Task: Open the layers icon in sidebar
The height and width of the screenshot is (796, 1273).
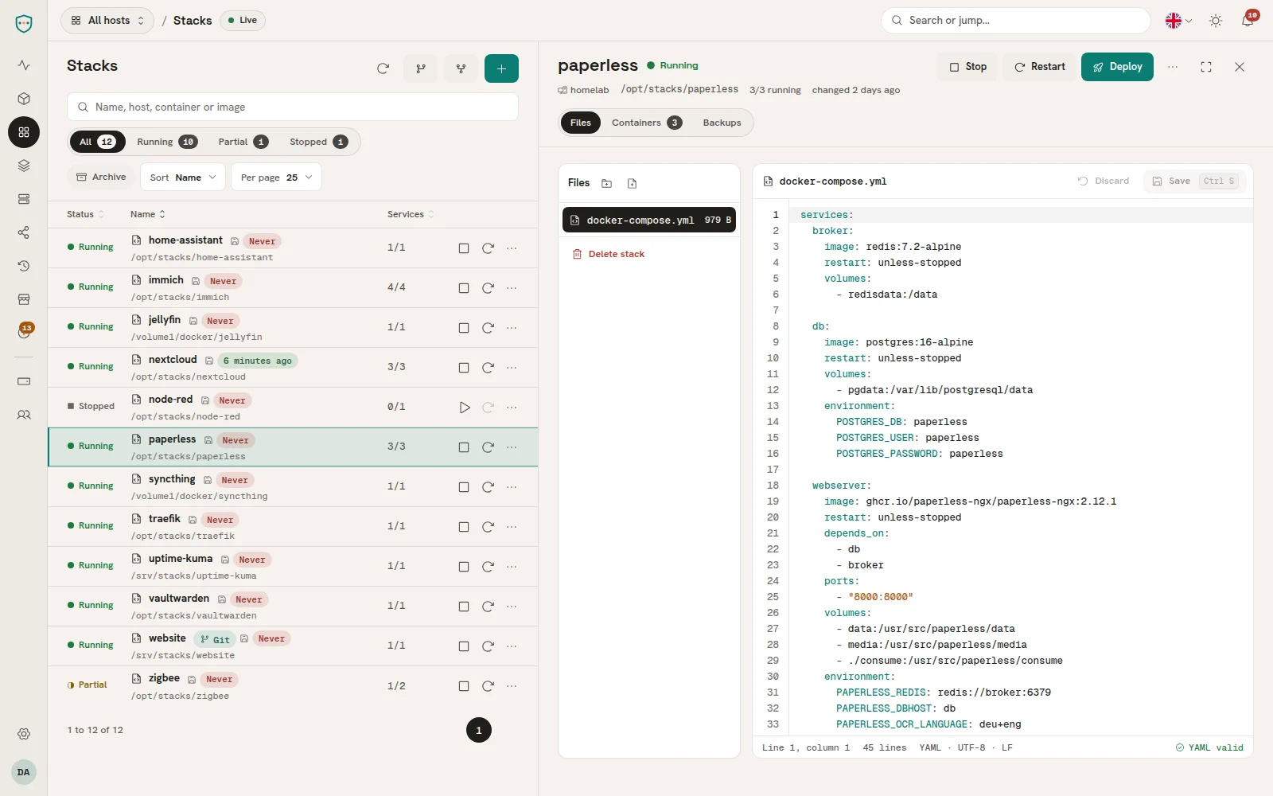Action: point(24,166)
